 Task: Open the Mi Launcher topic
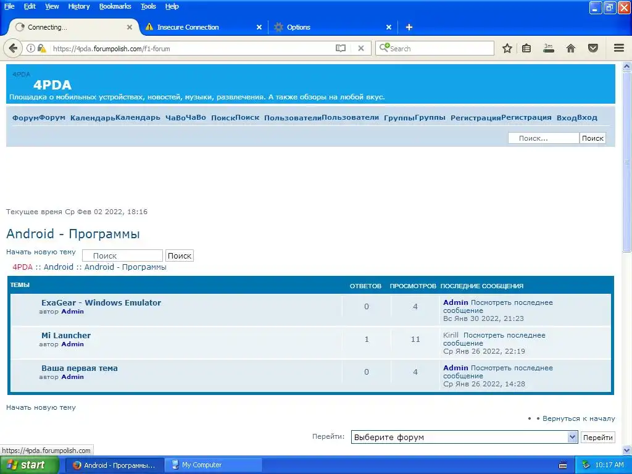[66, 335]
